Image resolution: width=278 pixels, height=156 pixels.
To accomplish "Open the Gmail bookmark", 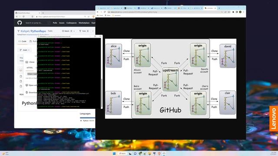I will point(100,16).
